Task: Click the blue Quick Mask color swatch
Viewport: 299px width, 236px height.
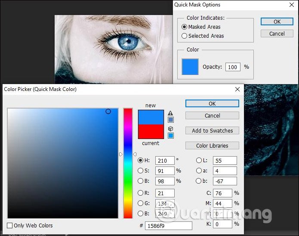Action: pyautogui.click(x=190, y=67)
